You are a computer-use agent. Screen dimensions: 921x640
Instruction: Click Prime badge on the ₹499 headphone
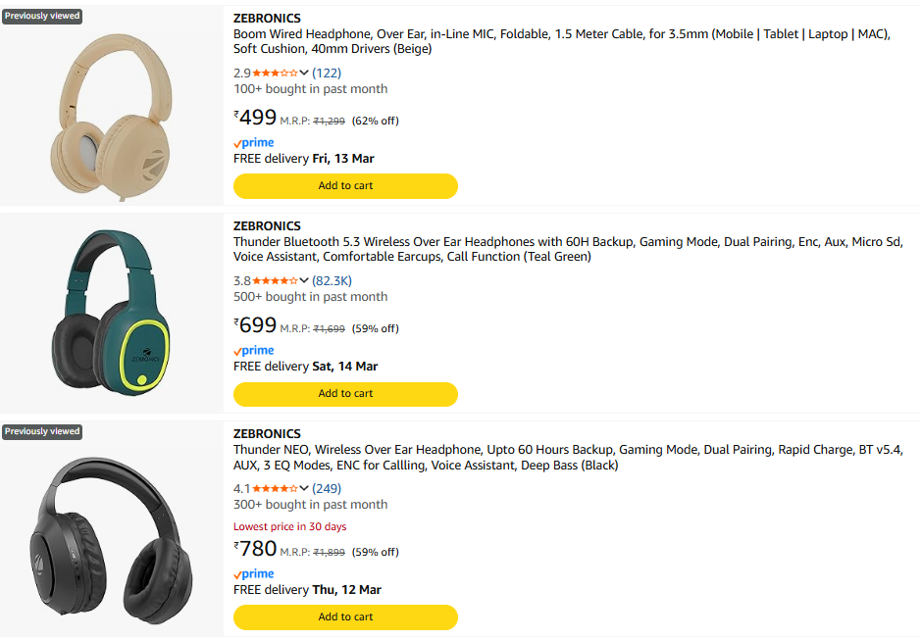(x=254, y=143)
